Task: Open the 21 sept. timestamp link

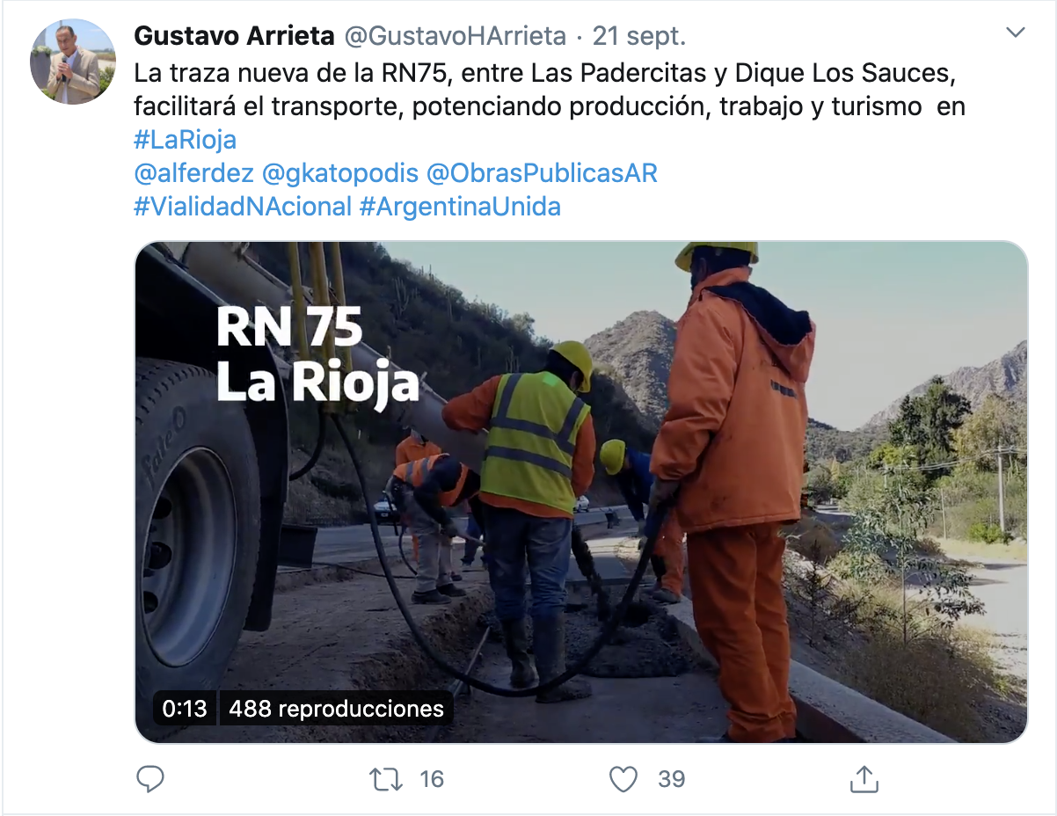Action: [638, 36]
